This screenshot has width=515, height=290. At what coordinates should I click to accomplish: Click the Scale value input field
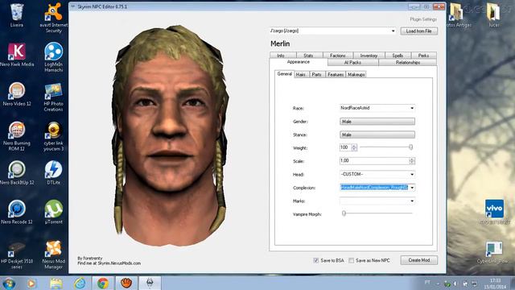[x=374, y=161]
